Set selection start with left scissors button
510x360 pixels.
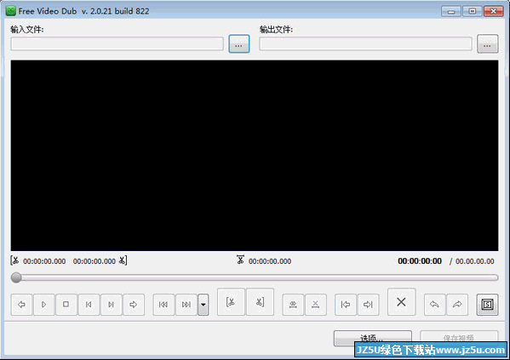231,302
